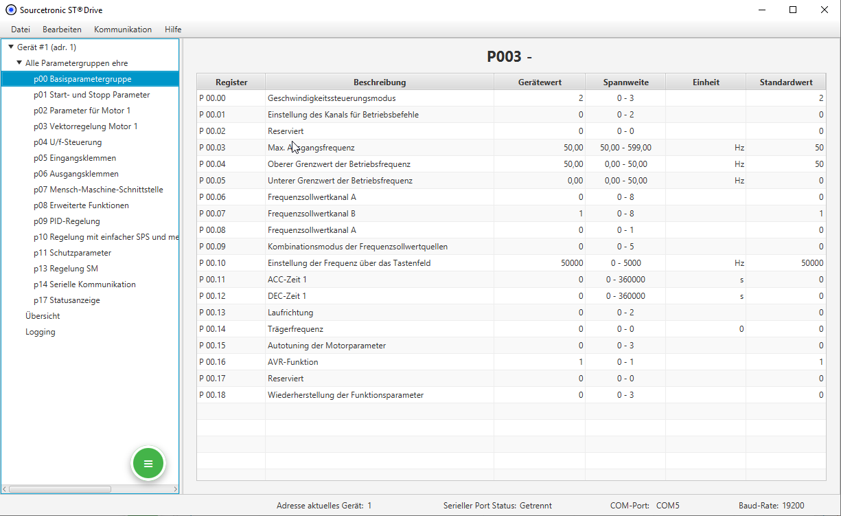Select p14 Serielle Kommunikation group

pos(84,284)
